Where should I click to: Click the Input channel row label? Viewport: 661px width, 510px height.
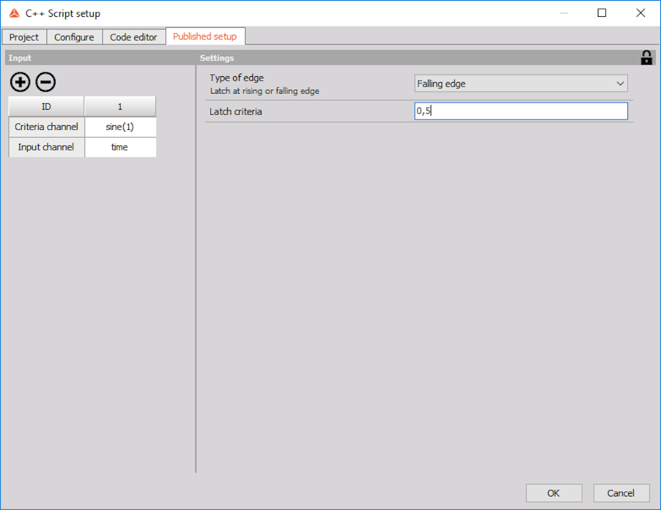[46, 147]
